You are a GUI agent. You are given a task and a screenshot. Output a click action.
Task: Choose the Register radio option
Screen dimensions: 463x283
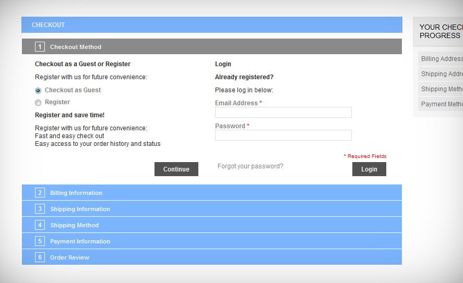pos(38,103)
